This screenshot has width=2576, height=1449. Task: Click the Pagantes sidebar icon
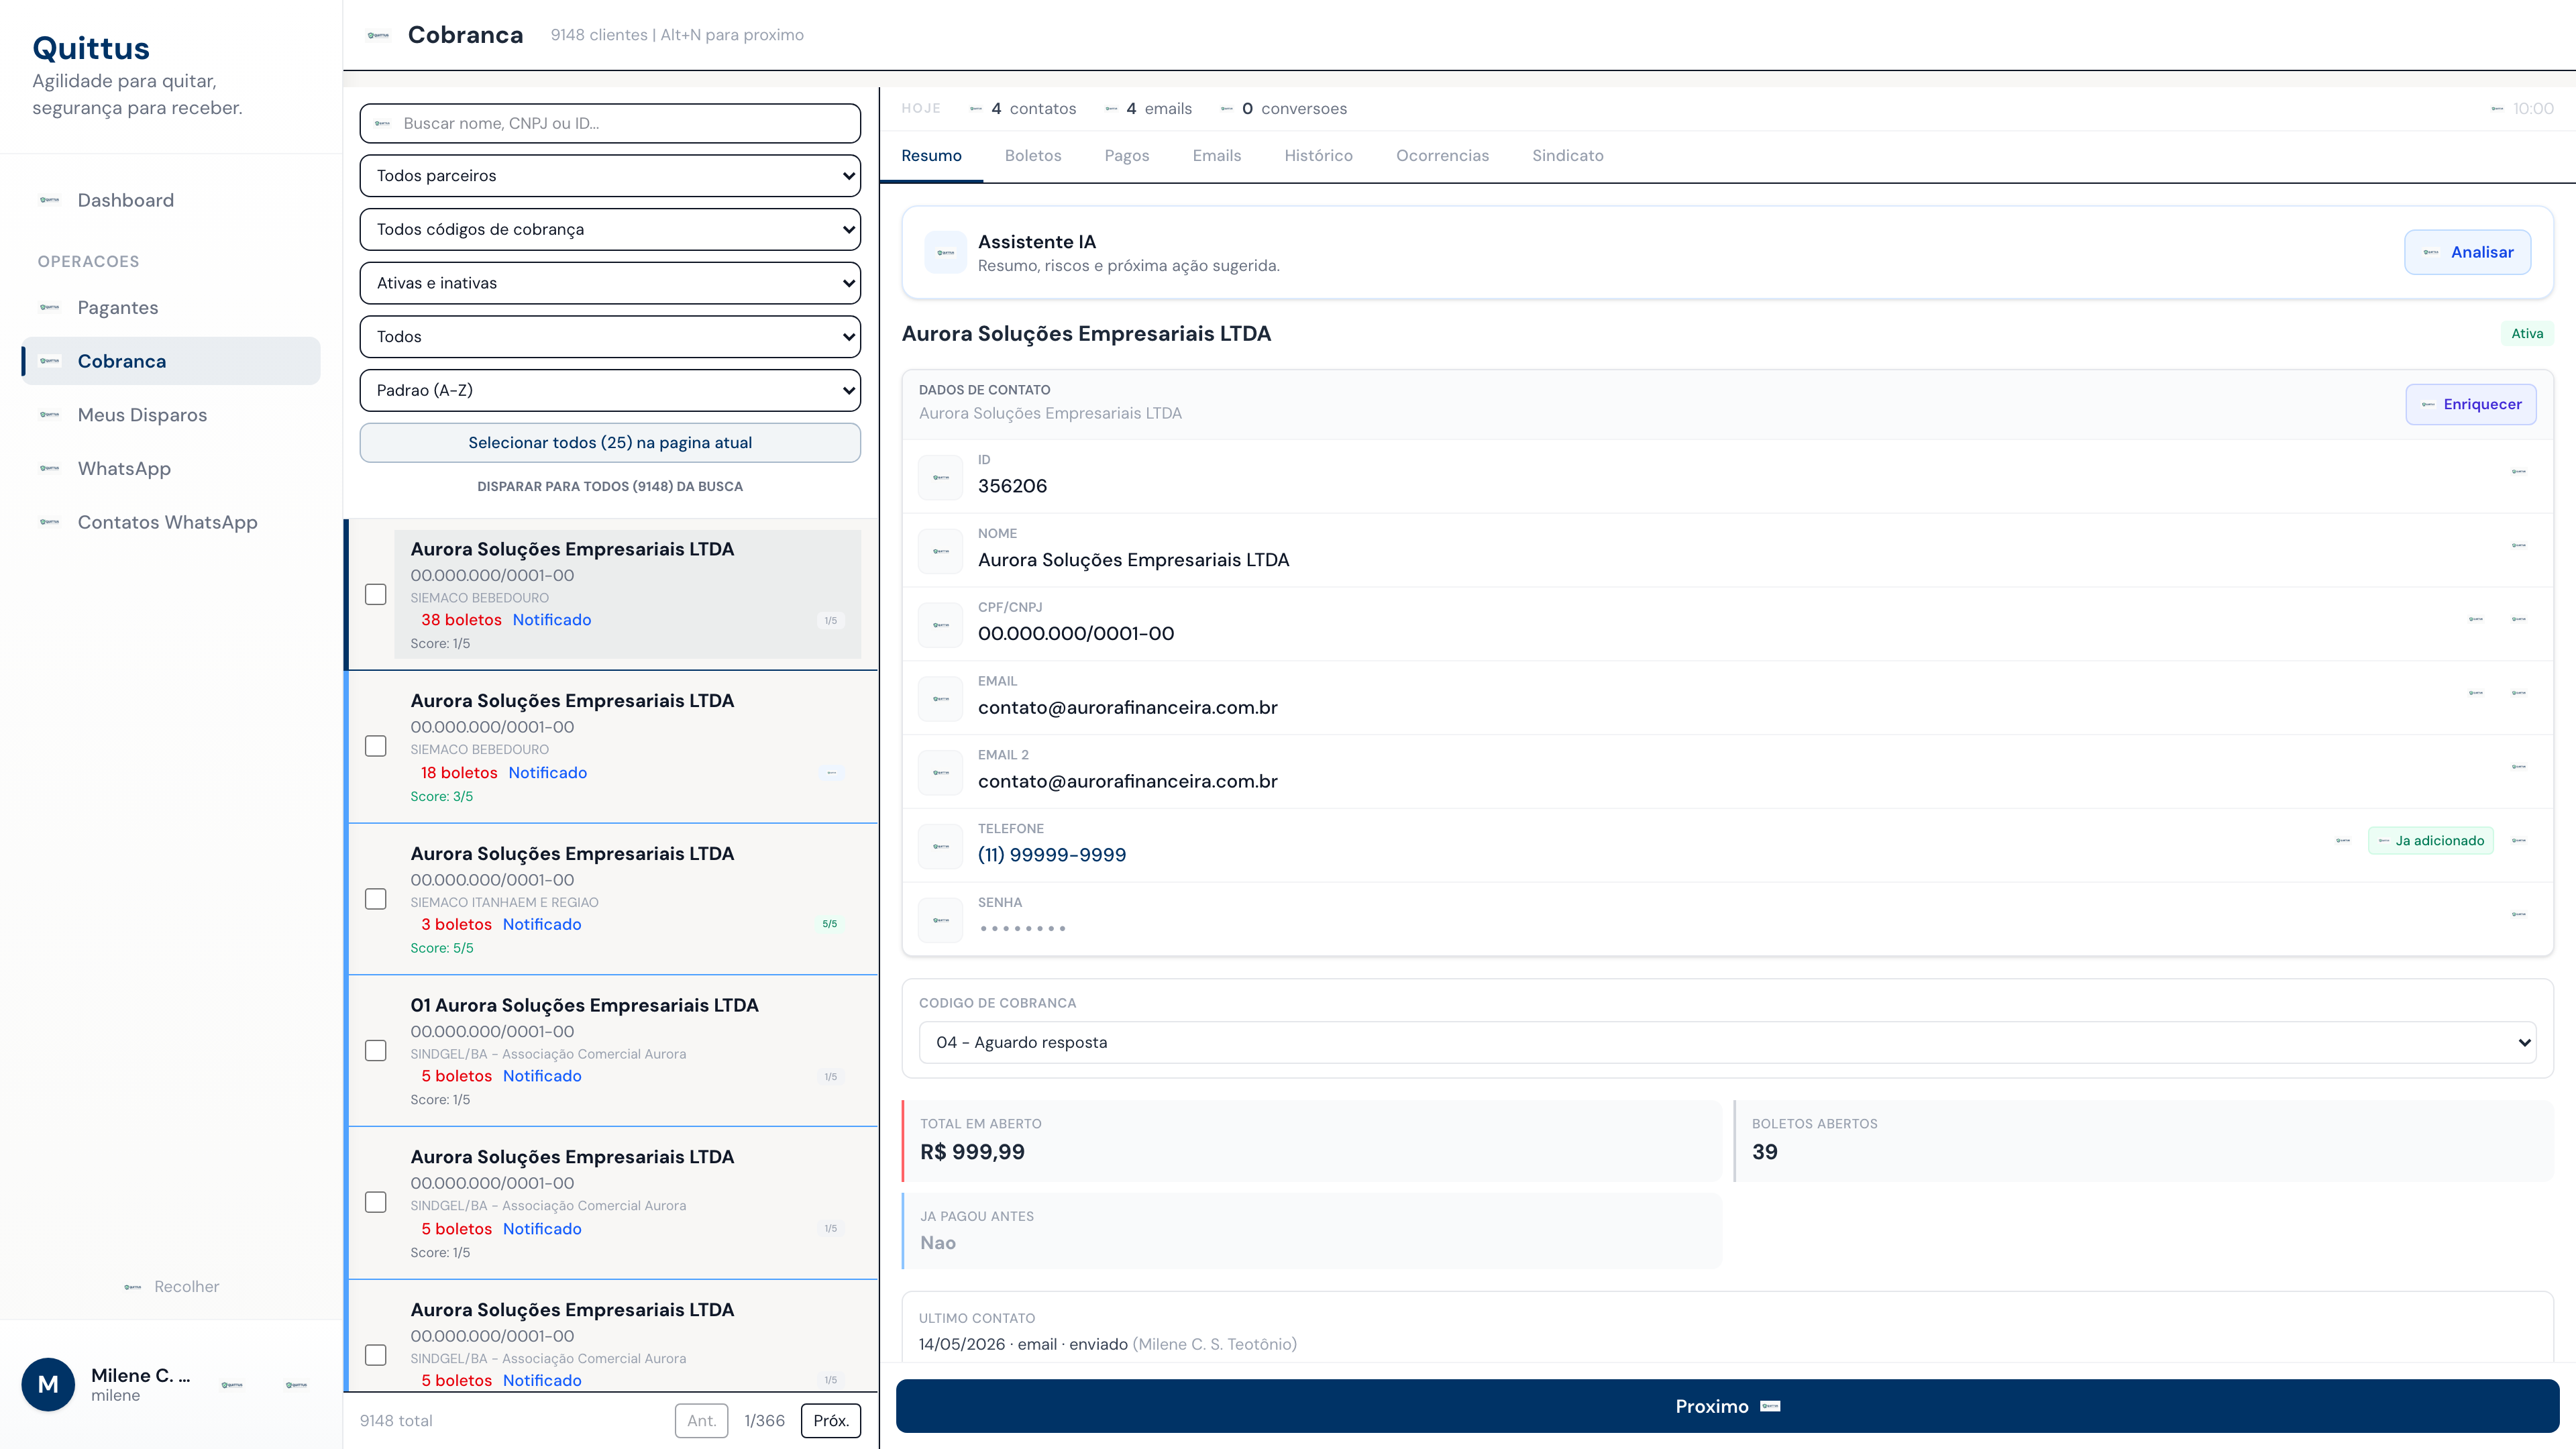49,307
